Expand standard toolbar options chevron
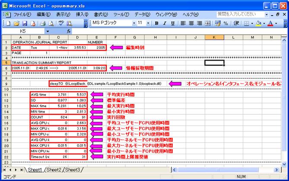Viewport: 289px width, 181px height. (x=86, y=23)
